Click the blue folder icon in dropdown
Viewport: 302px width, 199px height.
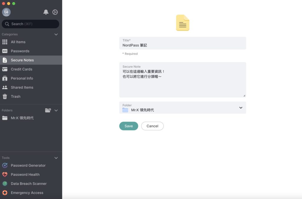tap(125, 110)
